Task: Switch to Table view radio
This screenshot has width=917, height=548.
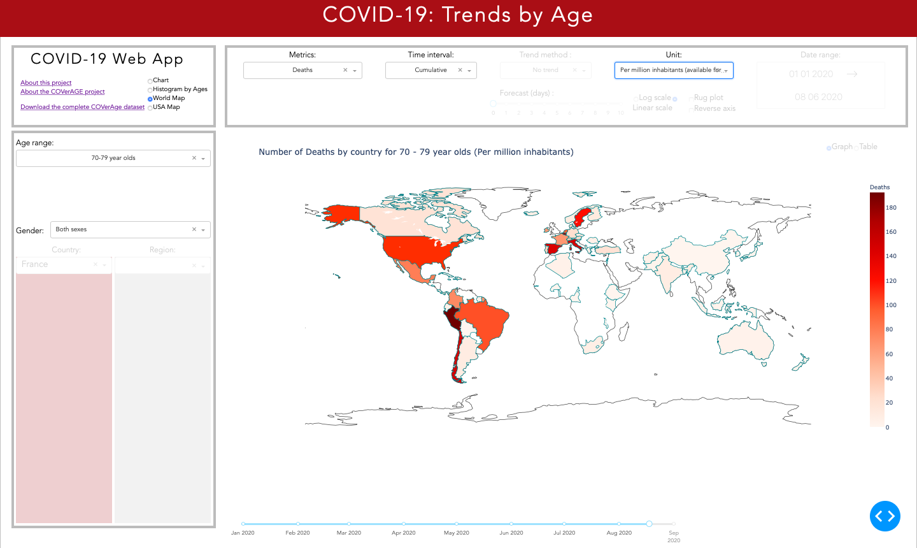Action: click(x=857, y=147)
